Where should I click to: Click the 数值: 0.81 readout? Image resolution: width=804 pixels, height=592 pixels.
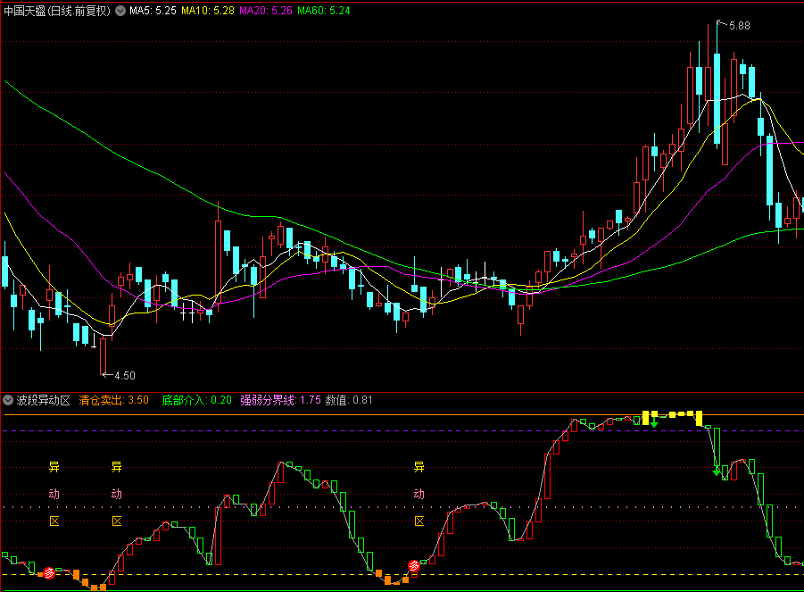pos(349,400)
